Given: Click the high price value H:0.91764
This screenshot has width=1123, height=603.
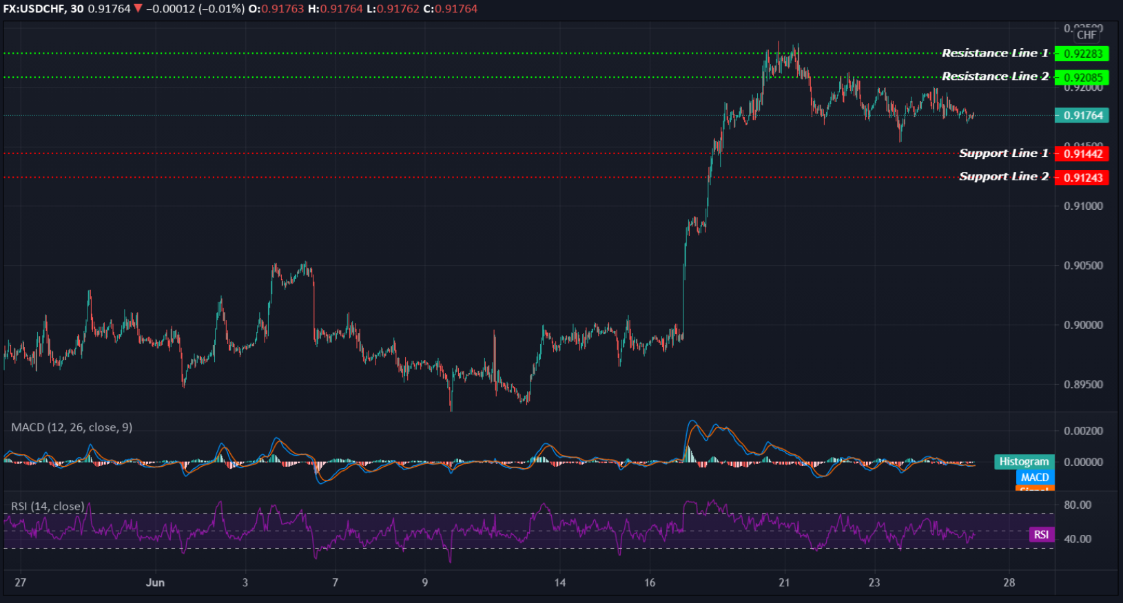Looking at the screenshot, I should tap(334, 9).
